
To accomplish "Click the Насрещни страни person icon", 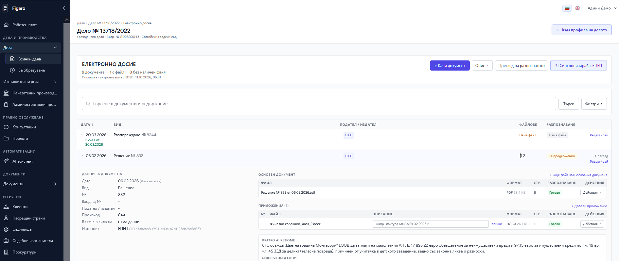I will click(x=6, y=218).
